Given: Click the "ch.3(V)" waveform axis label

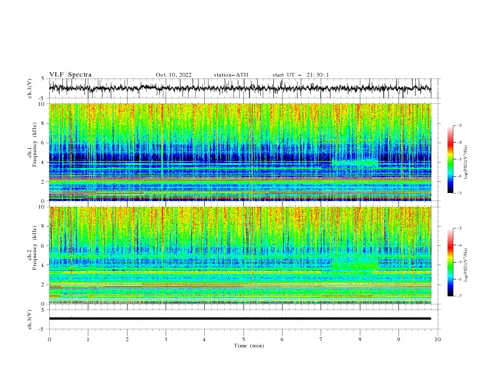Looking at the screenshot, I should point(30,319).
